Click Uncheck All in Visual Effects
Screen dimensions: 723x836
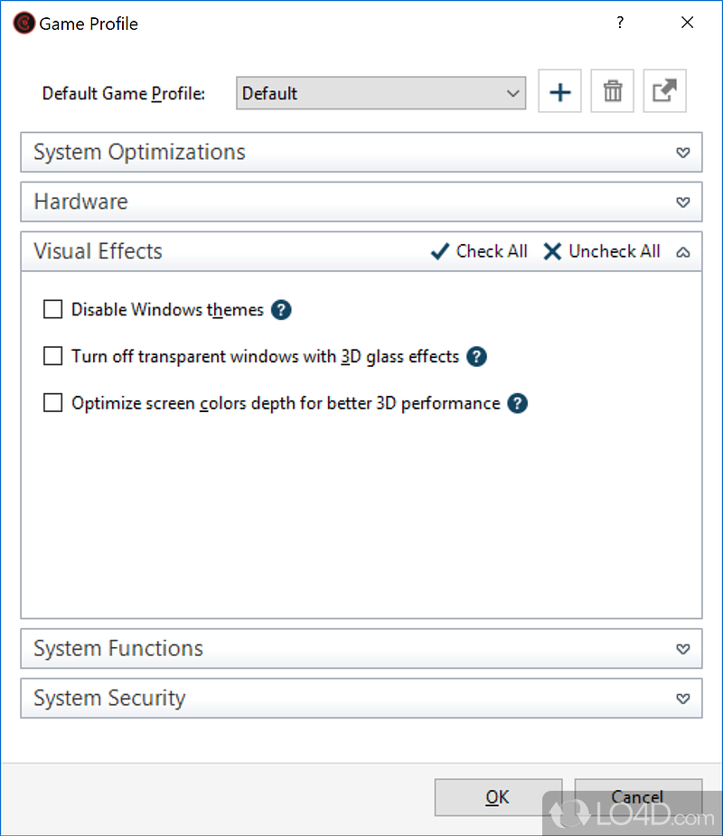click(602, 252)
